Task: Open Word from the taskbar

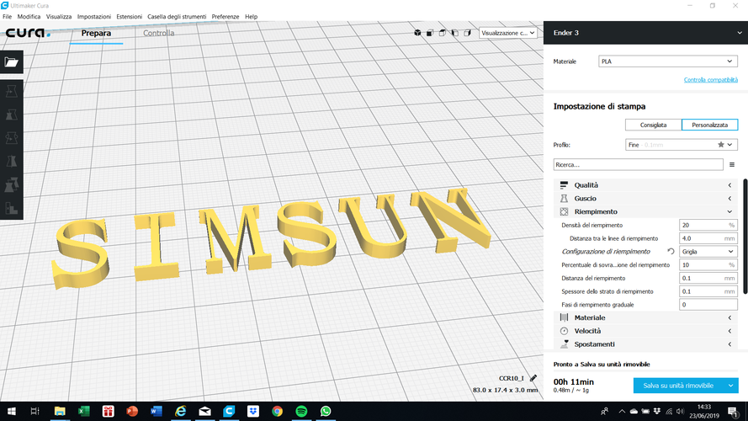Action: click(x=156, y=411)
